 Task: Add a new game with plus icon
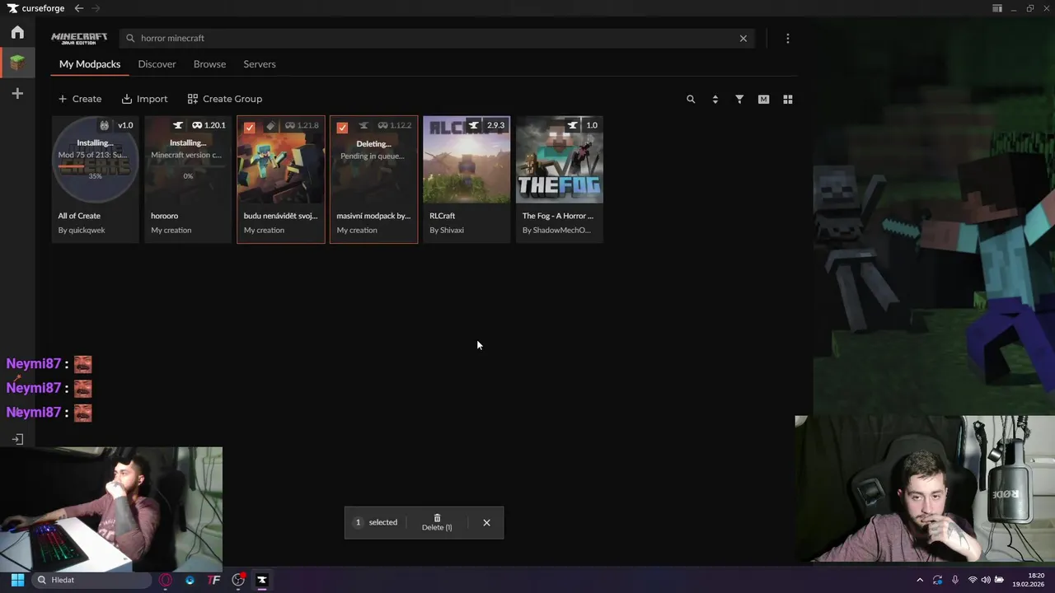[17, 94]
